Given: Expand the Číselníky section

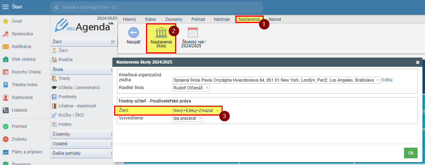Looking at the screenshot, I should pos(113,135).
